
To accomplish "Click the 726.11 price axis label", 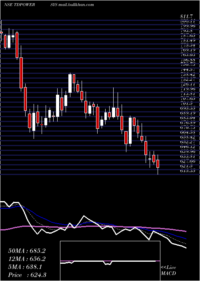I will [x=188, y=84].
